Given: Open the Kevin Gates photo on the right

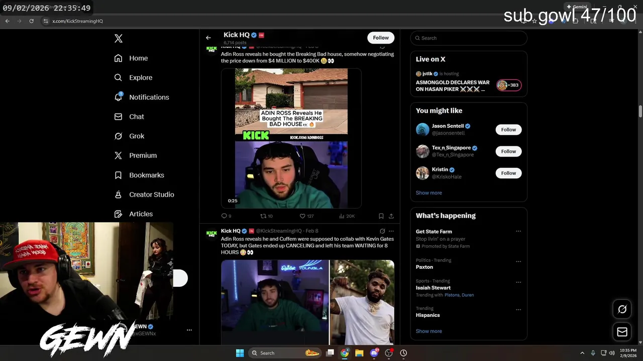Looking at the screenshot, I should coord(362,302).
